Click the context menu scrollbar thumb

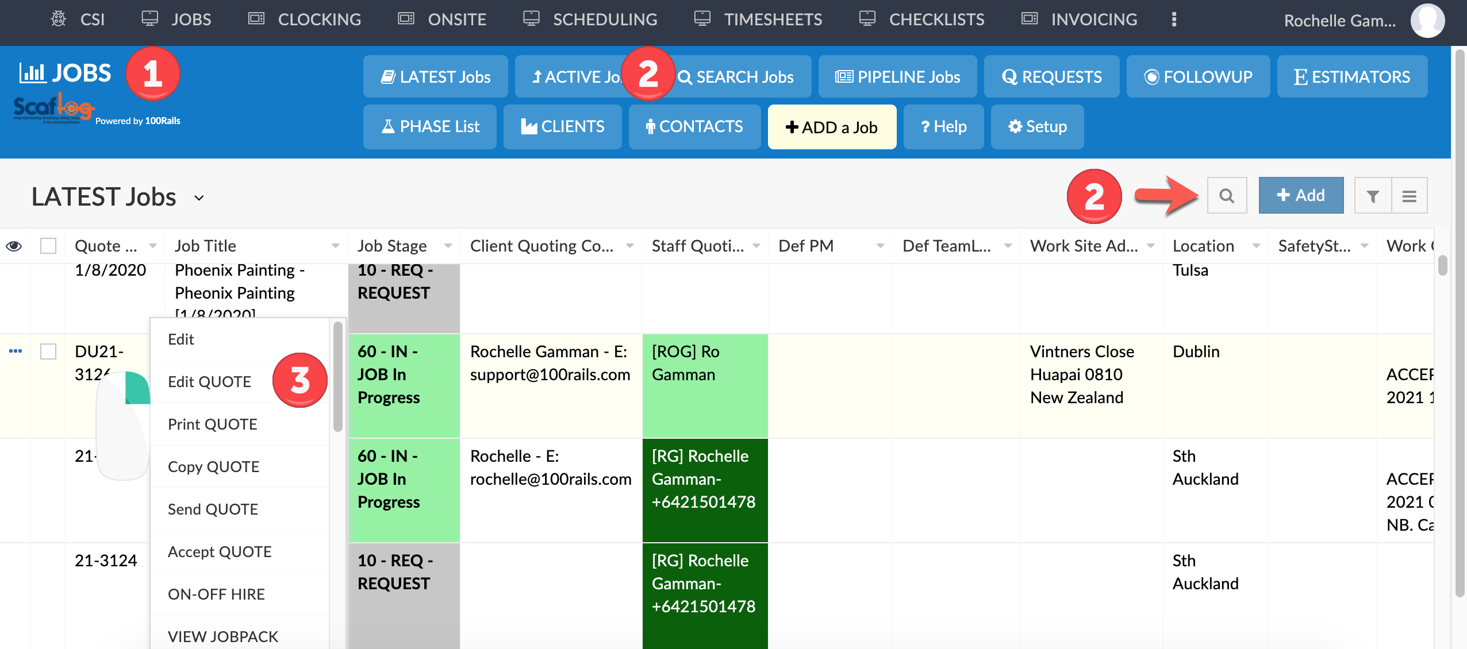[x=338, y=376]
